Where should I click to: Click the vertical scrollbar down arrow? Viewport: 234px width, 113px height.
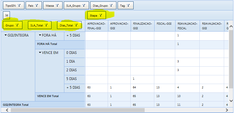point(231,101)
